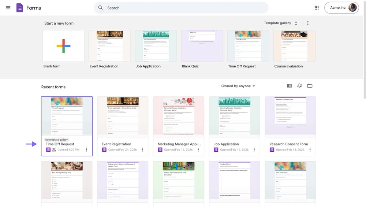Click in the Search field
Viewport: 366px width, 207px height.
tap(181, 8)
